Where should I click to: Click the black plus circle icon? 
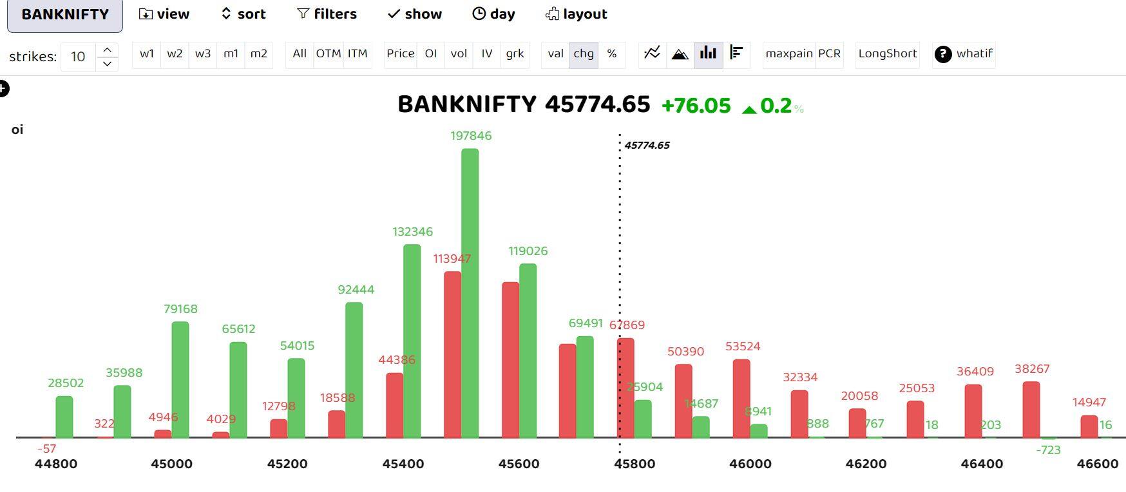click(x=3, y=88)
